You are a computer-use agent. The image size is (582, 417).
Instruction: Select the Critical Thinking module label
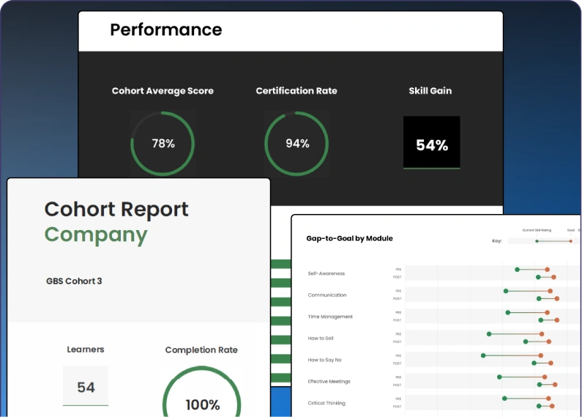pos(327,403)
